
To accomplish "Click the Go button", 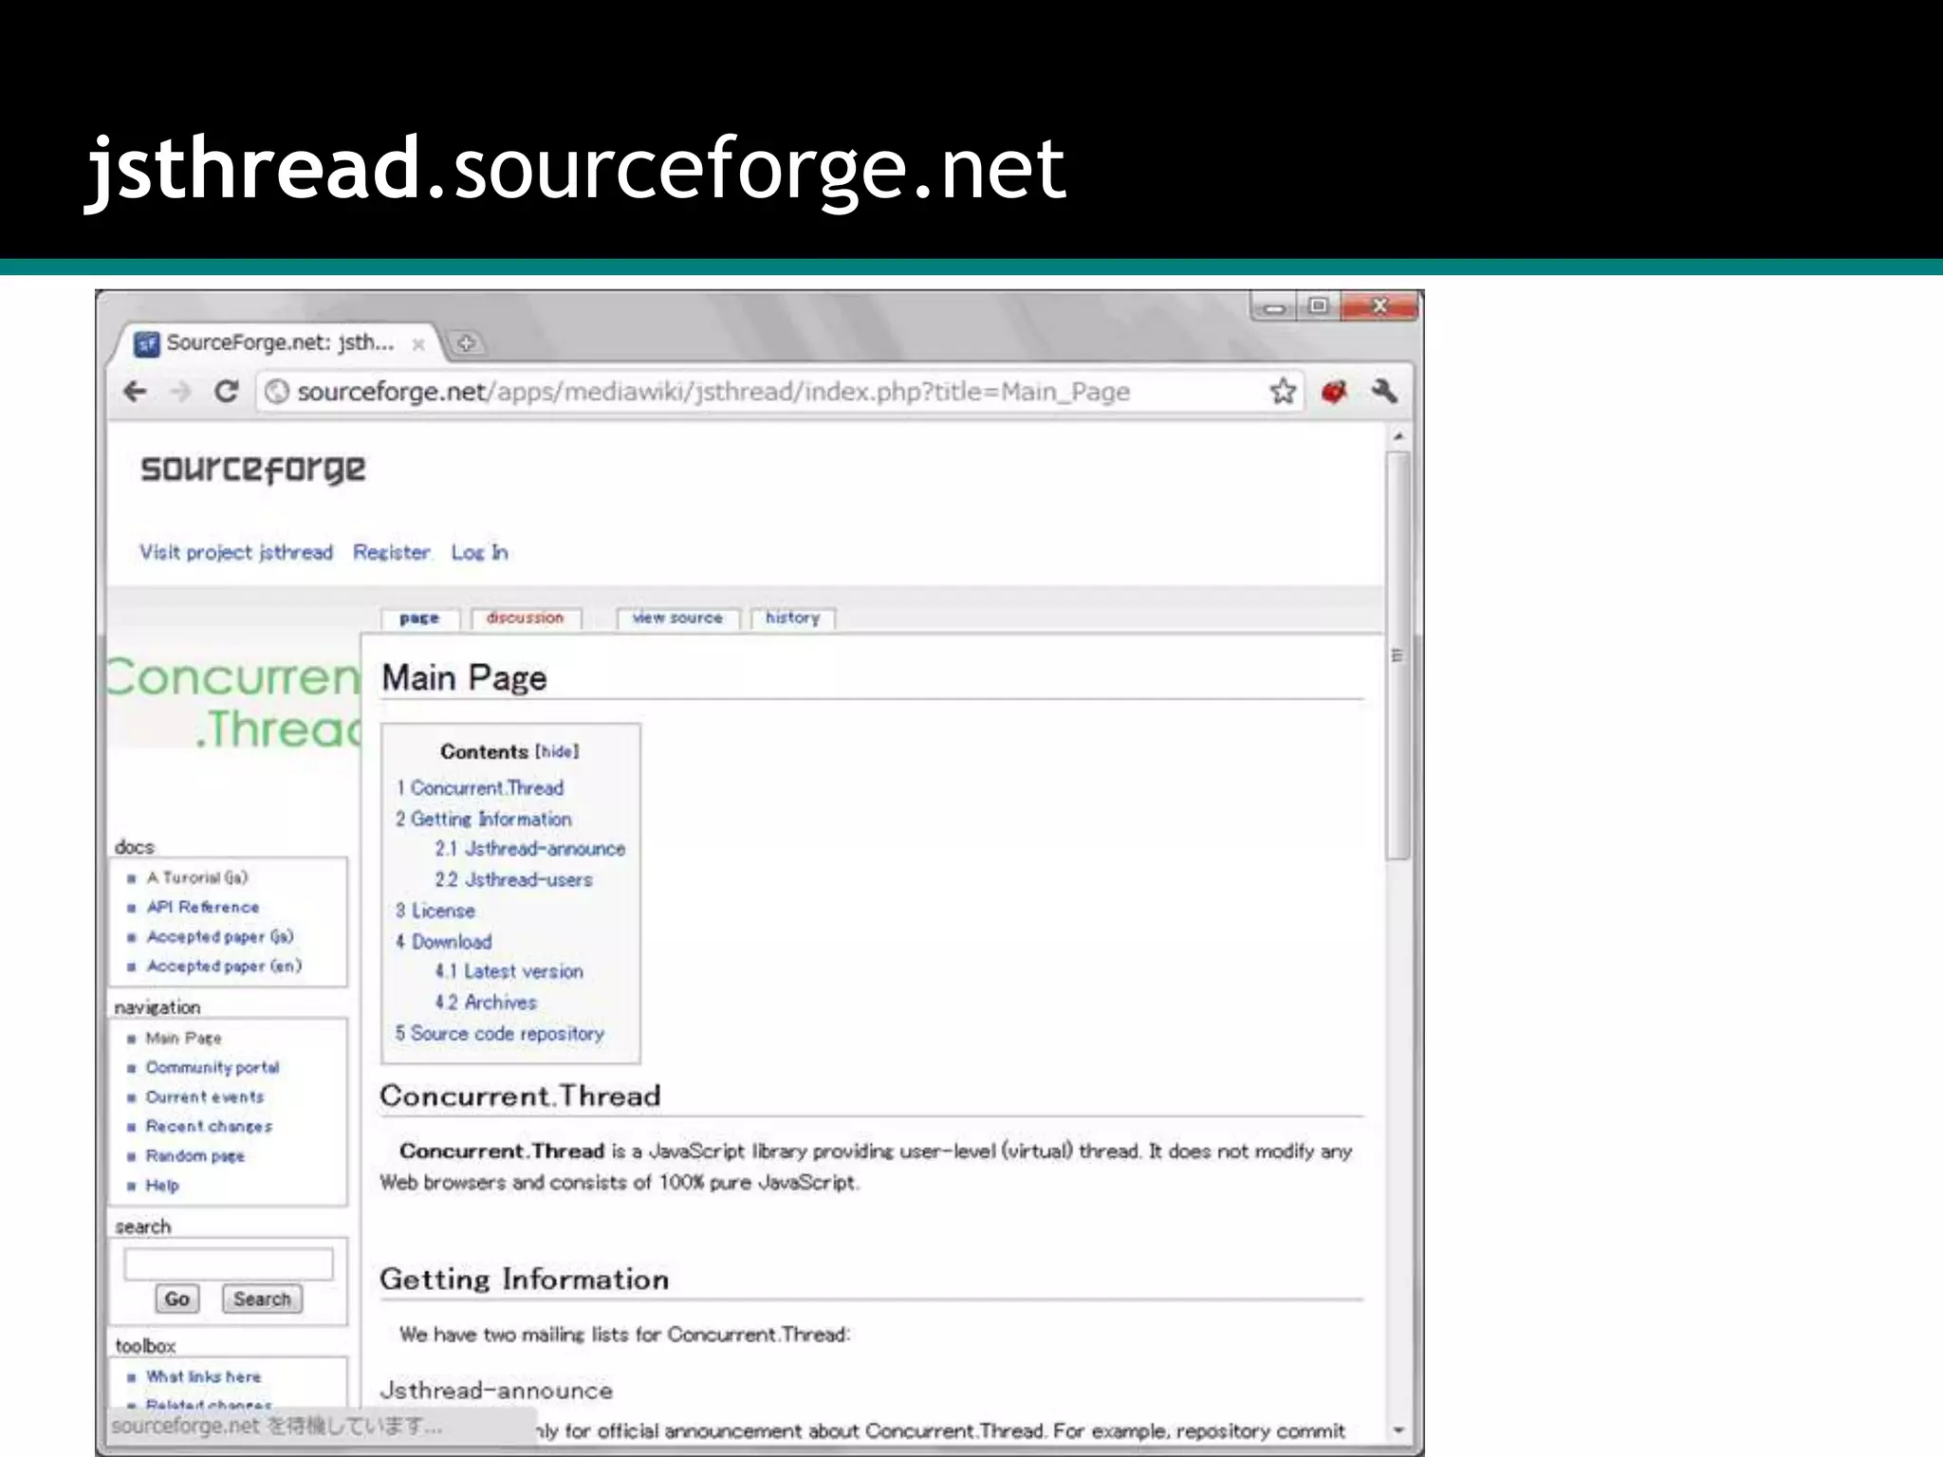I will (x=177, y=1299).
